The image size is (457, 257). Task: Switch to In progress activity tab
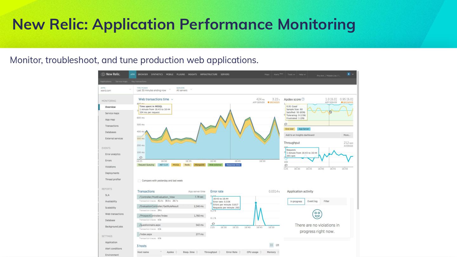[x=296, y=201]
